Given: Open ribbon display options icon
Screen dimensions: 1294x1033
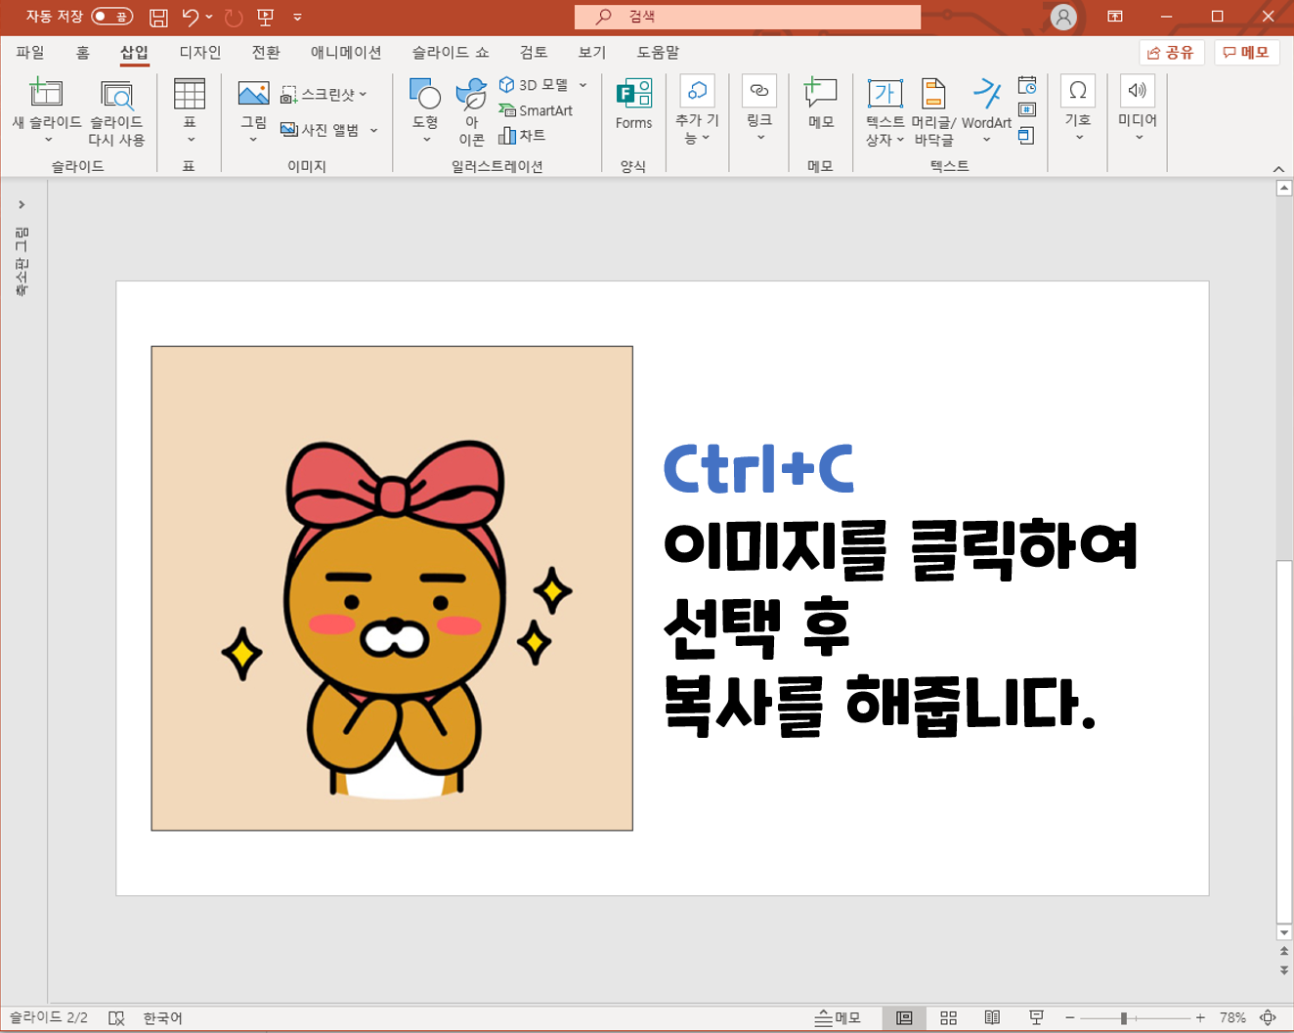Looking at the screenshot, I should (x=1114, y=17).
